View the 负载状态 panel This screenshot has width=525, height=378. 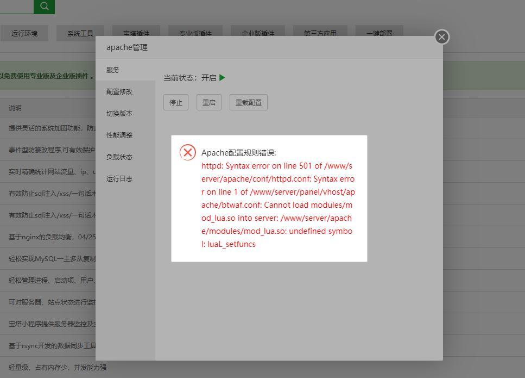(119, 157)
